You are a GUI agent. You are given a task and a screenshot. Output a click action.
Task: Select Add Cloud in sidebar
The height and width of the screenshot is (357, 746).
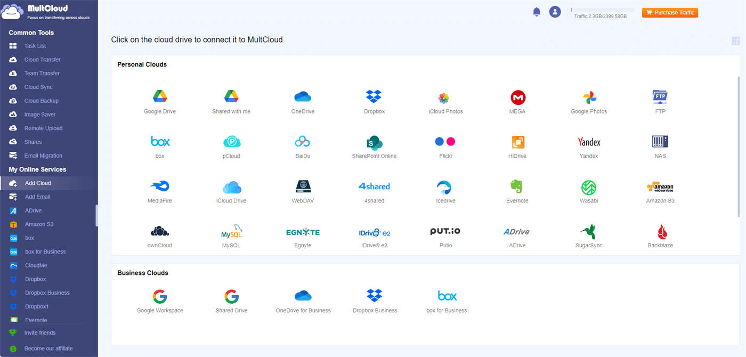pyautogui.click(x=49, y=183)
